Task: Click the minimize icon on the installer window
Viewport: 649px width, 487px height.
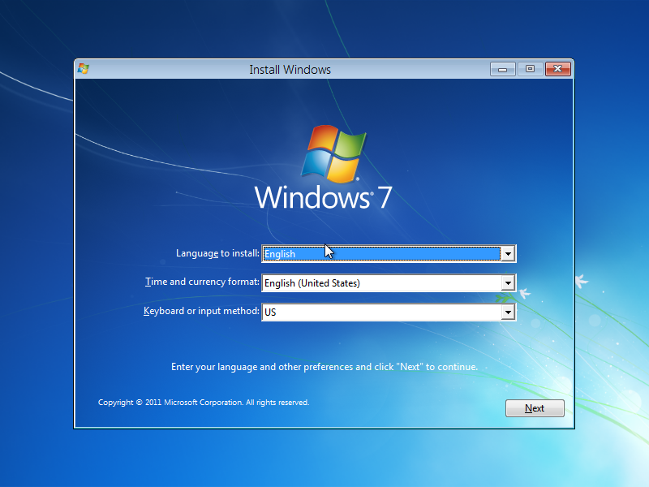Action: pos(502,69)
